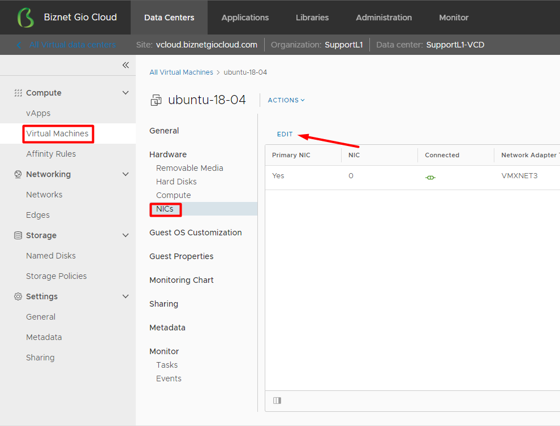This screenshot has width=560, height=426.
Task: Click the EDIT button for NICs
Action: pos(285,134)
